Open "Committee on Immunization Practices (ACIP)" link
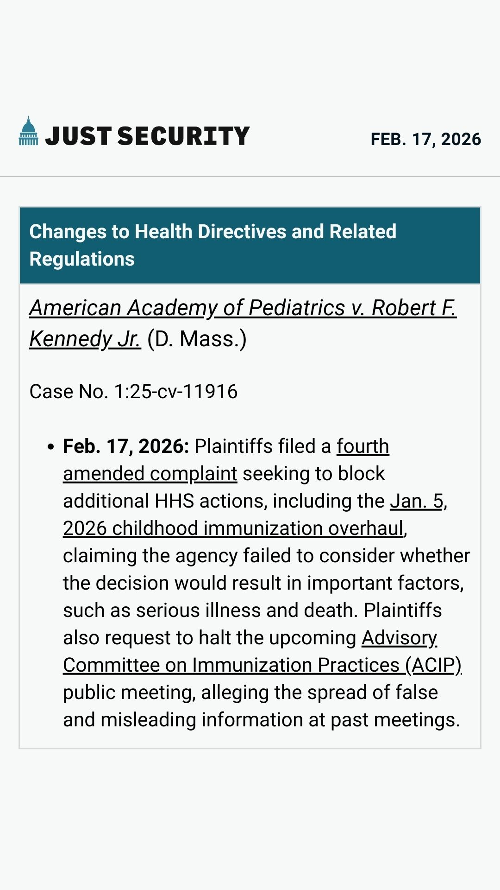The height and width of the screenshot is (890, 500). coord(262,665)
